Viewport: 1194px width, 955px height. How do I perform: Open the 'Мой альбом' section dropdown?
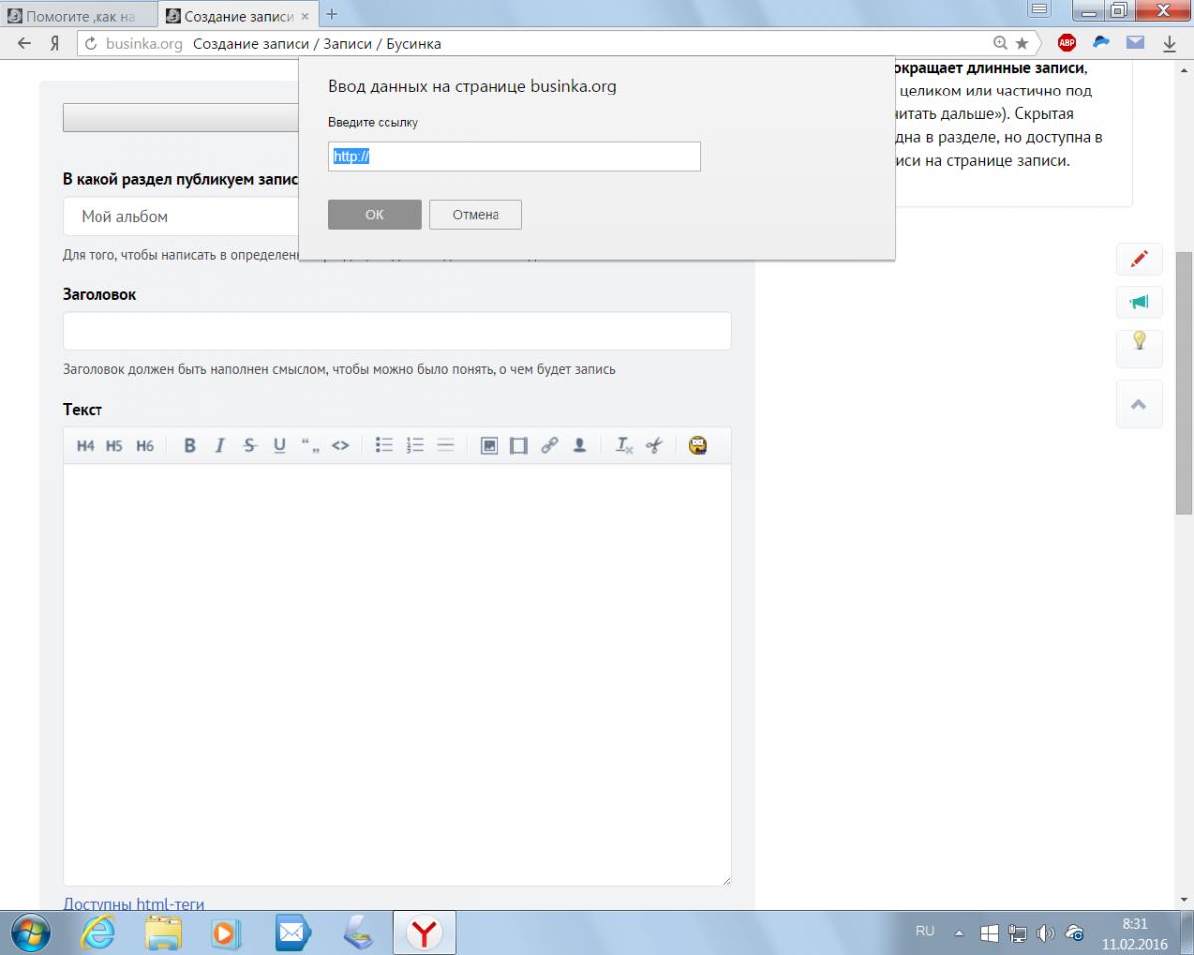click(x=181, y=216)
